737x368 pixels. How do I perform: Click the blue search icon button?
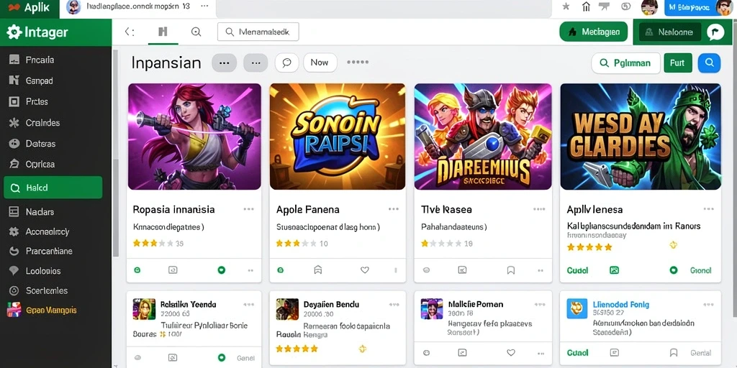(709, 63)
